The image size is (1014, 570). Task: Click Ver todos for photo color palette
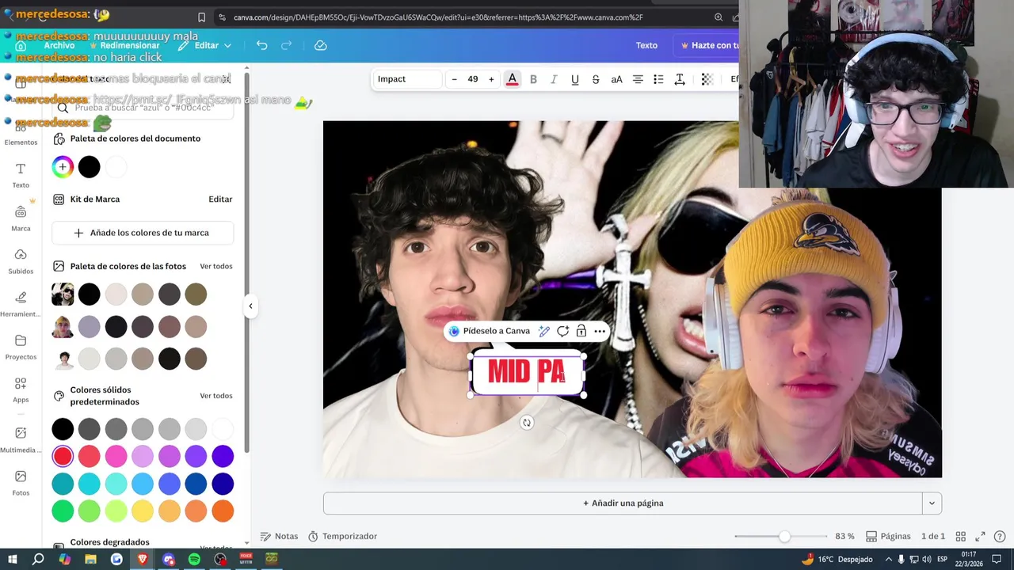216,266
